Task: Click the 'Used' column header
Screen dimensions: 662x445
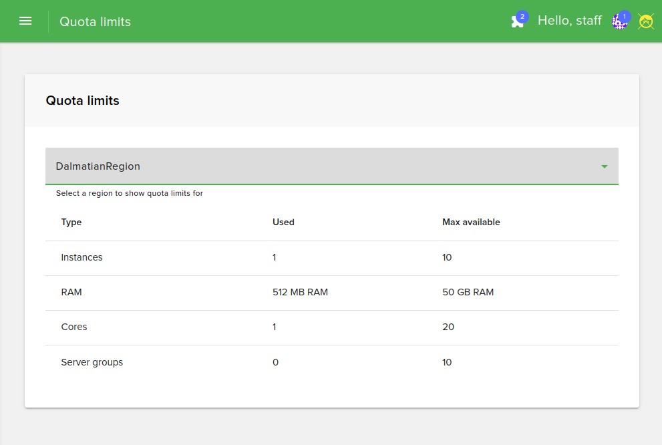Action: pyautogui.click(x=283, y=222)
